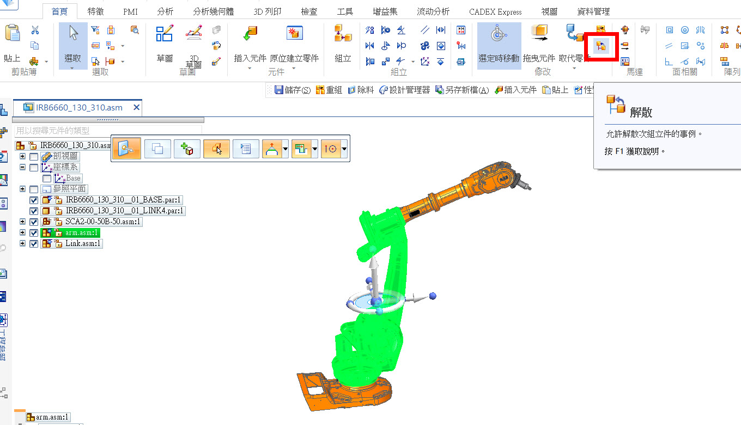Screen dimensions: 741x425
Task: Start a 草圖 sketch
Action: click(x=164, y=34)
